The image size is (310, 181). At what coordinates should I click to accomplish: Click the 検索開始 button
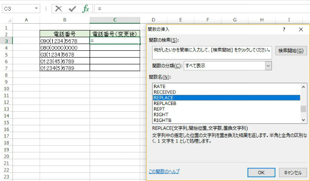pos(291,51)
